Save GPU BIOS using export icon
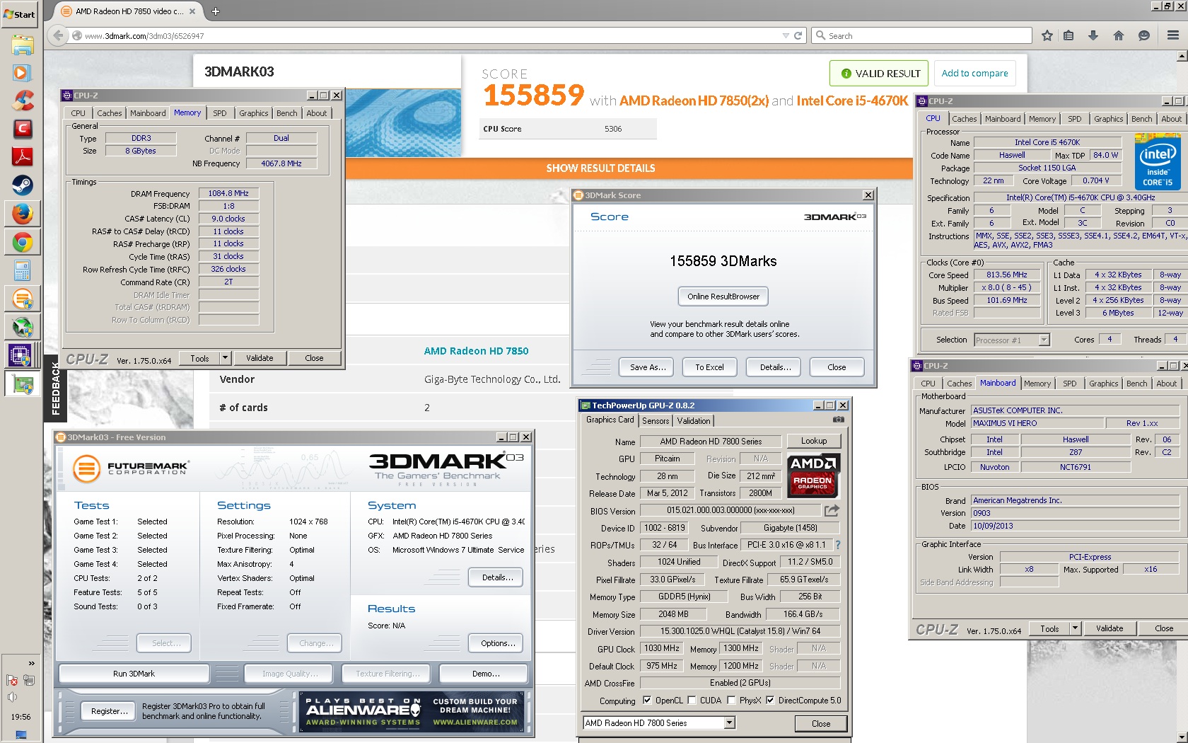The image size is (1188, 743). [x=832, y=510]
